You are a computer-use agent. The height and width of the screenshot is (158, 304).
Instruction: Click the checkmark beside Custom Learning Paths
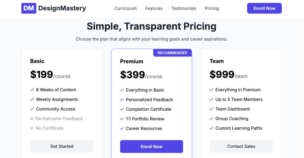click(211, 128)
